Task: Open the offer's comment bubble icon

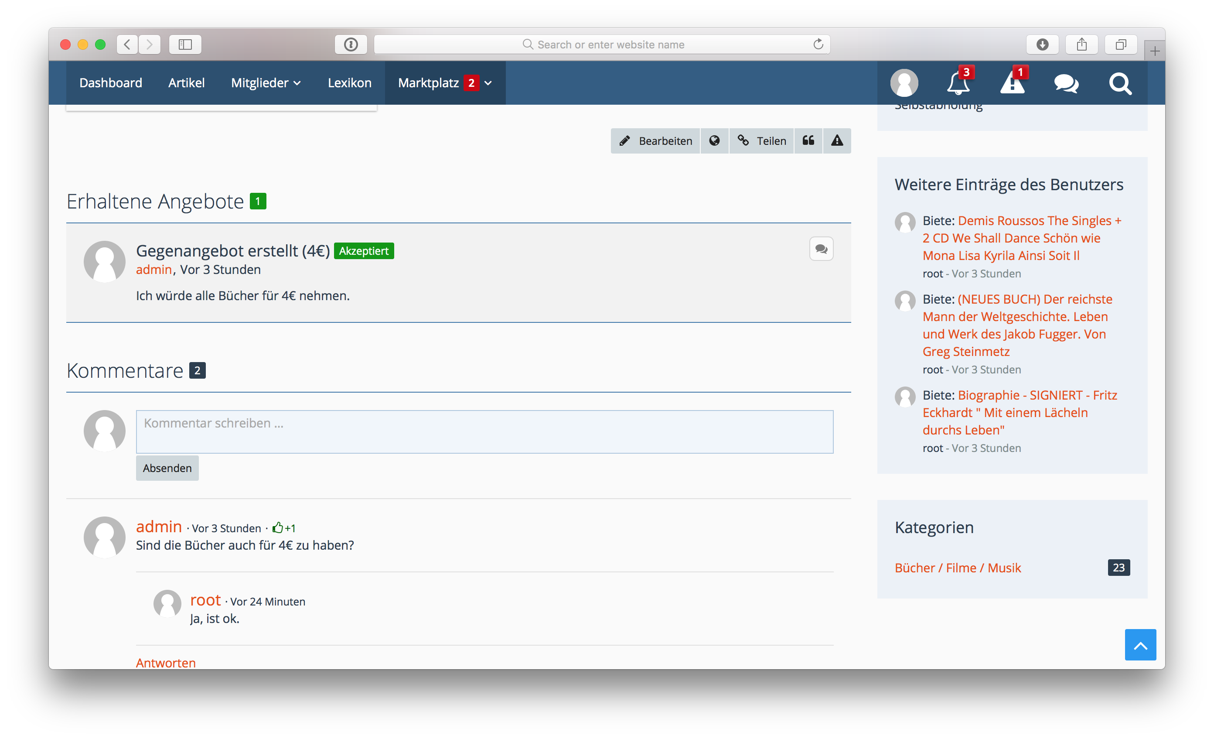Action: coord(821,249)
